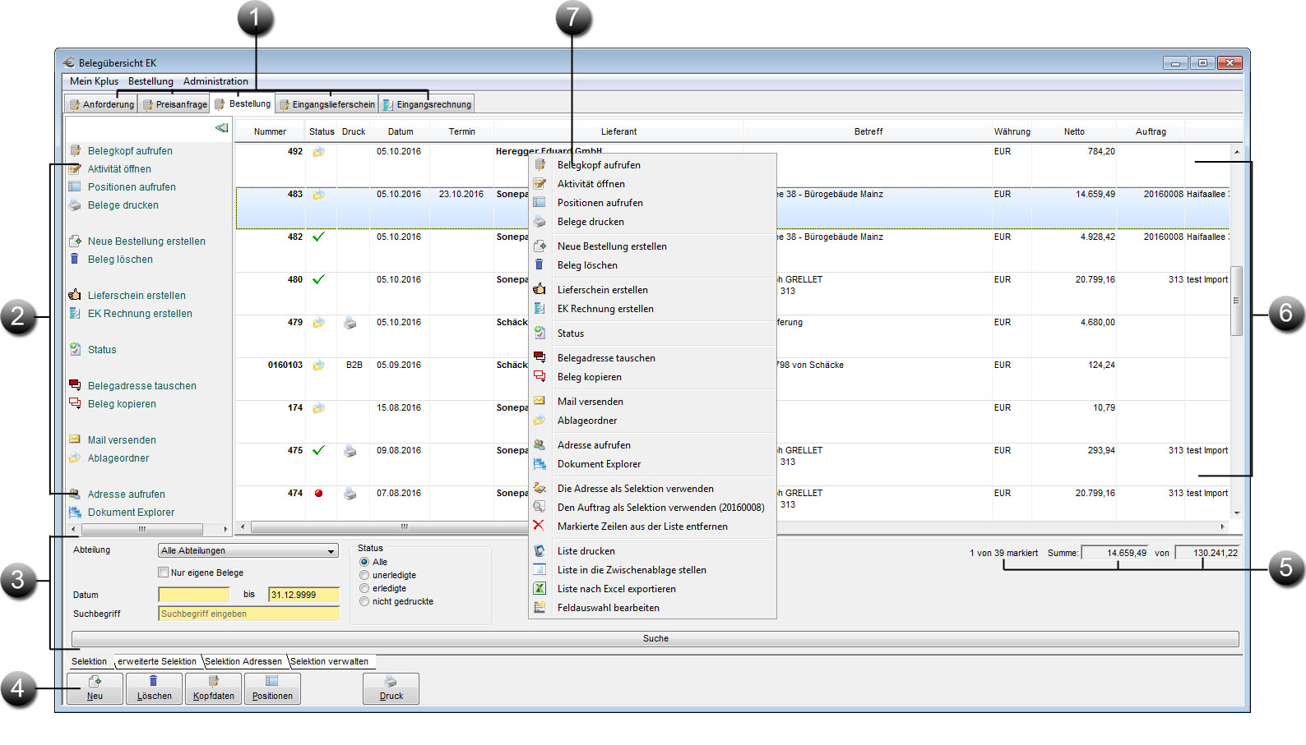Viewport: 1306px width, 745px height.
Task: Click the Datum start date field
Action: [x=194, y=595]
